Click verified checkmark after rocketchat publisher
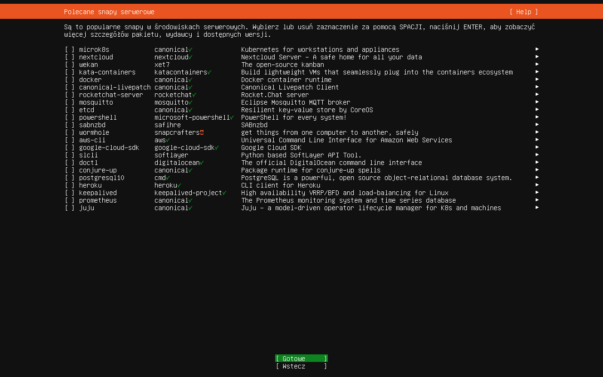603x377 pixels. [x=194, y=95]
